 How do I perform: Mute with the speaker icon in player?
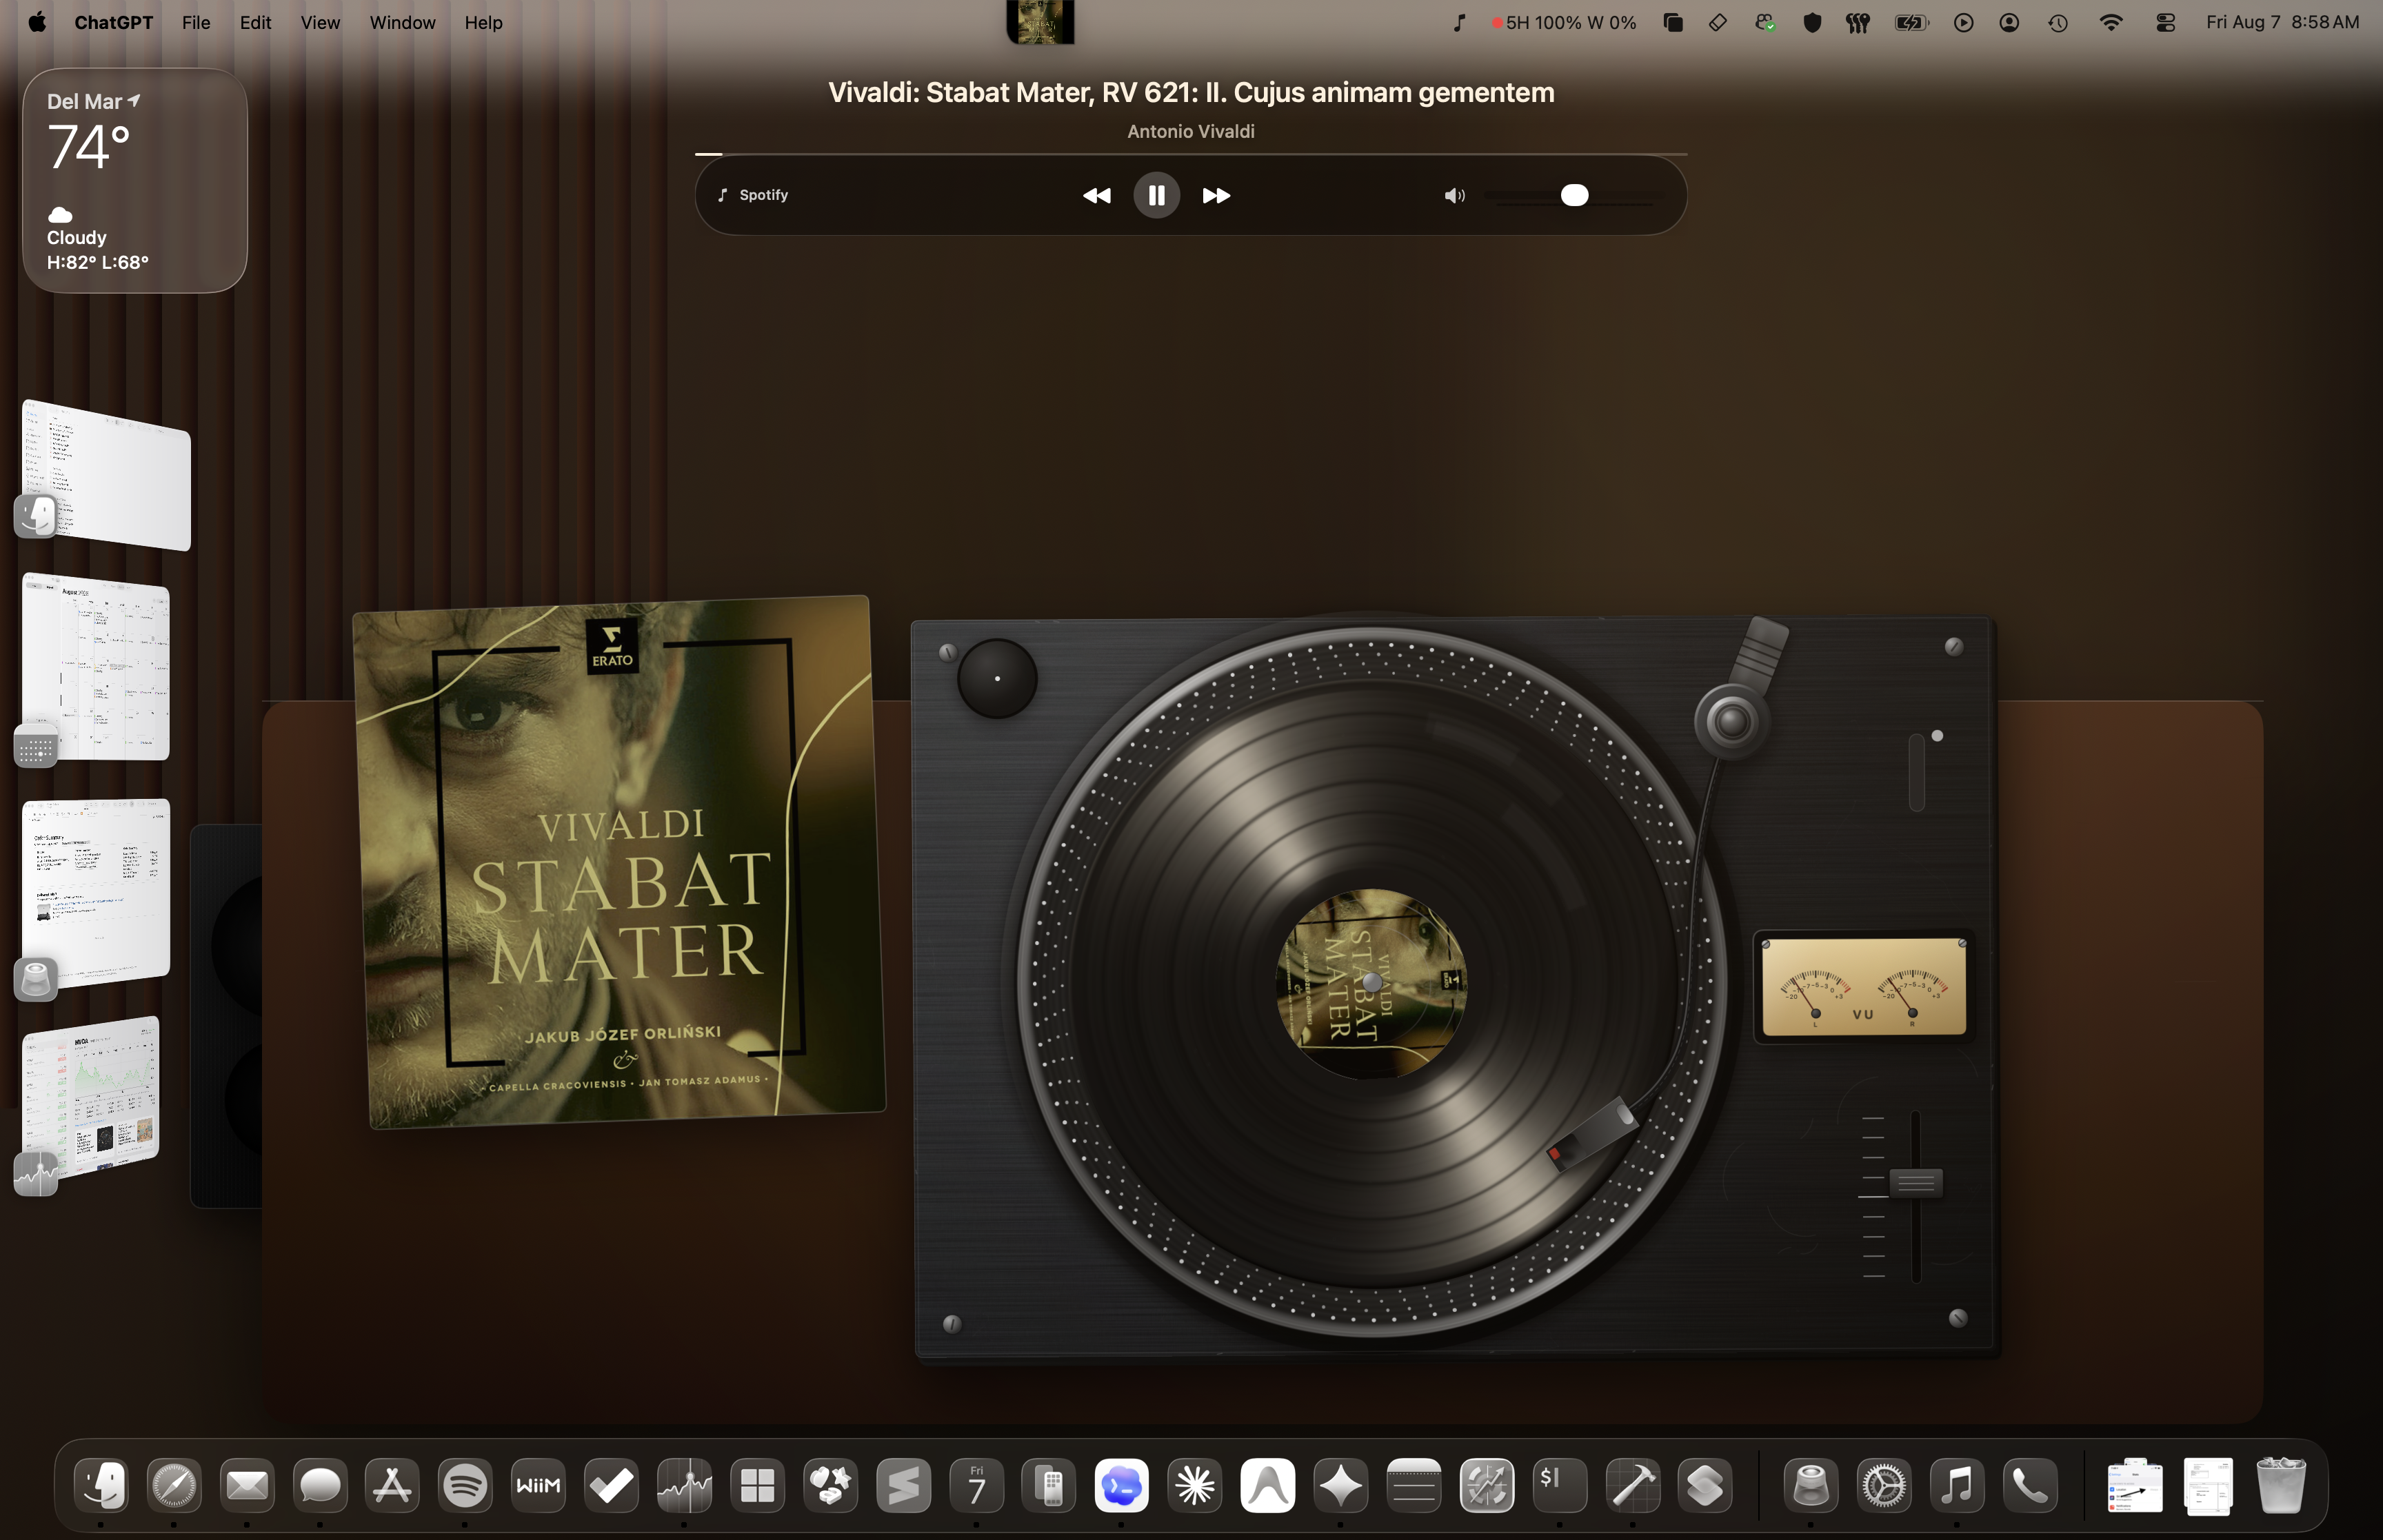pos(1454,195)
